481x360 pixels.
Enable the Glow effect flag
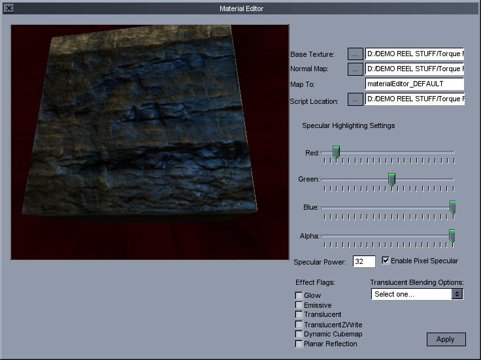click(299, 296)
